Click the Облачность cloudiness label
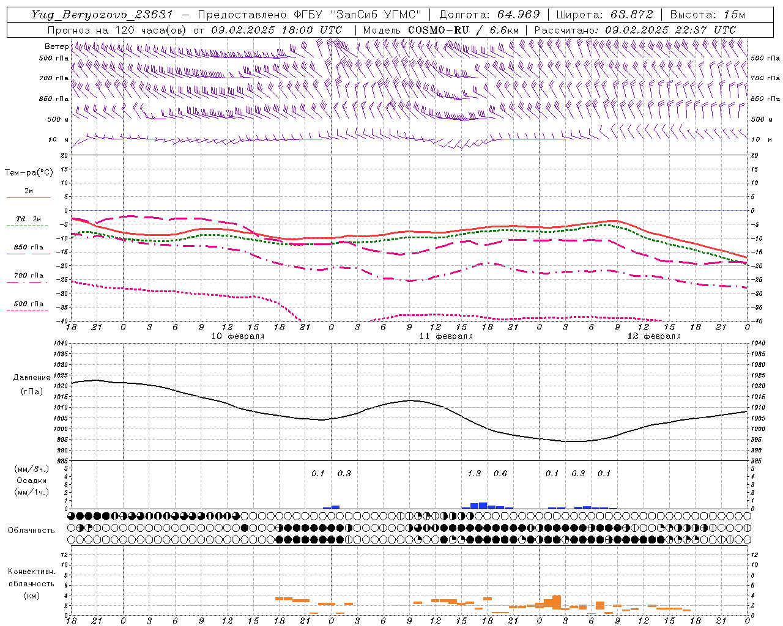This screenshot has height=626, width=783. click(x=31, y=531)
